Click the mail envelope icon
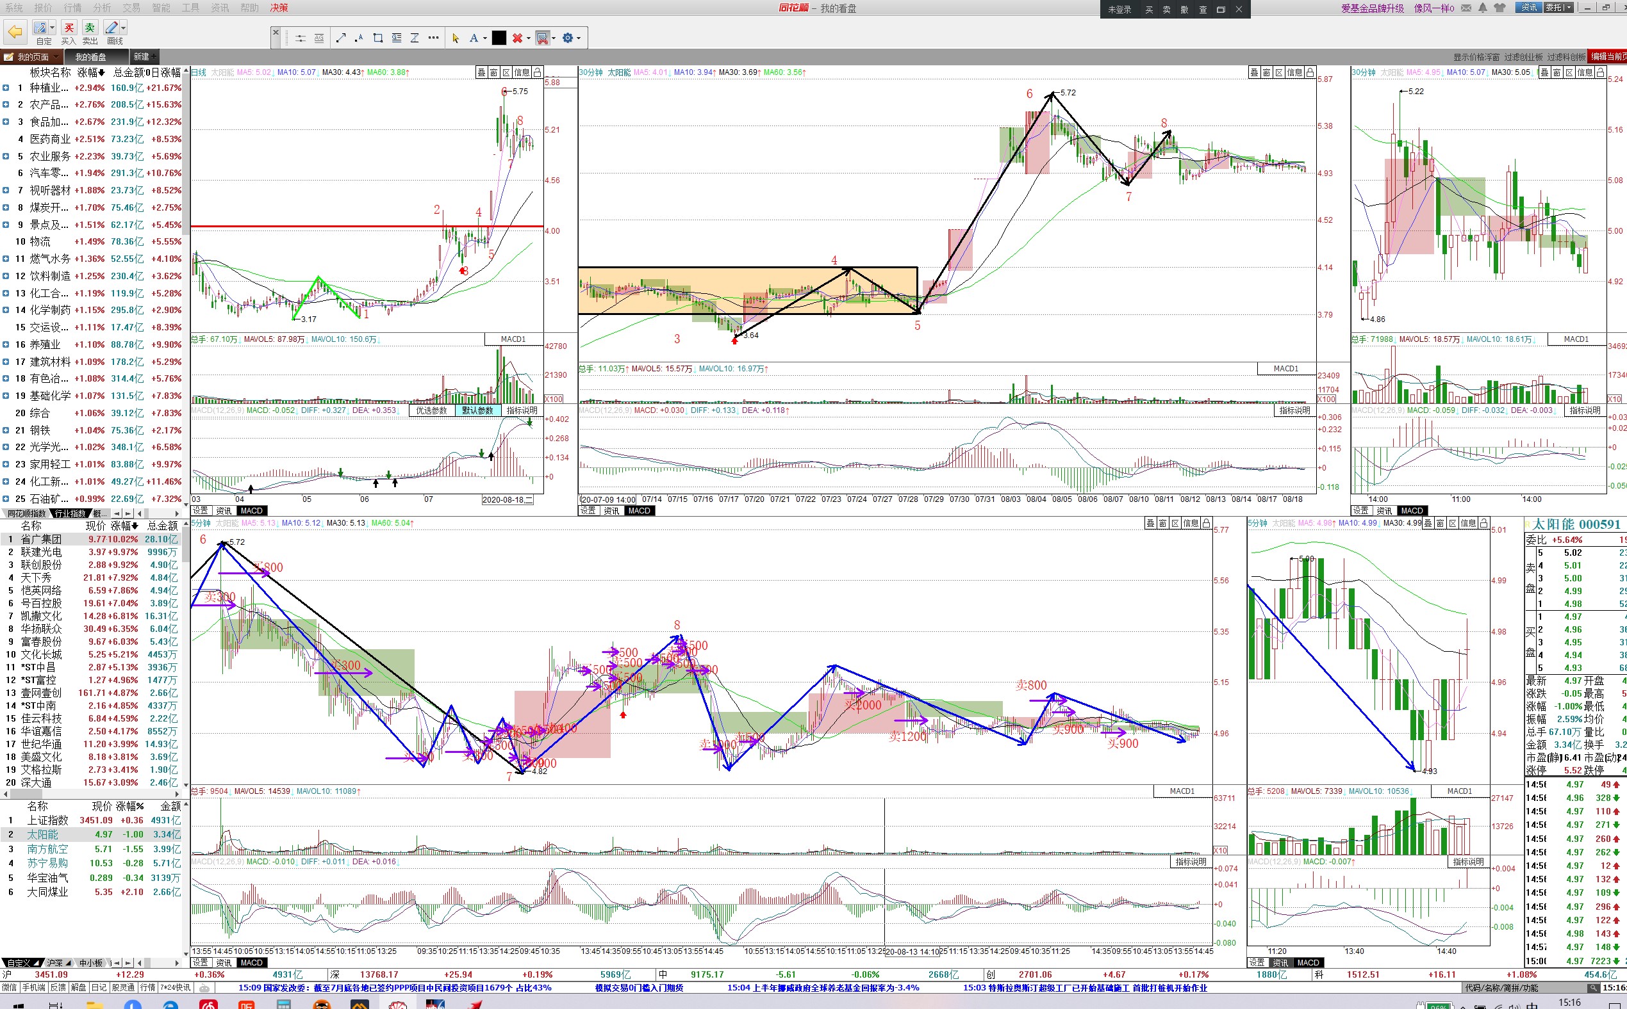This screenshot has height=1009, width=1627. pos(1466,8)
